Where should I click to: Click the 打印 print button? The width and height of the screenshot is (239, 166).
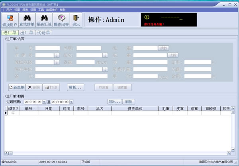(x=51, y=87)
